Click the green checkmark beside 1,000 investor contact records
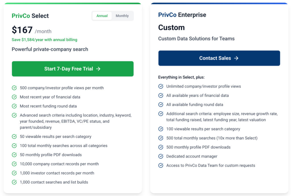The image size is (291, 196). [14, 173]
